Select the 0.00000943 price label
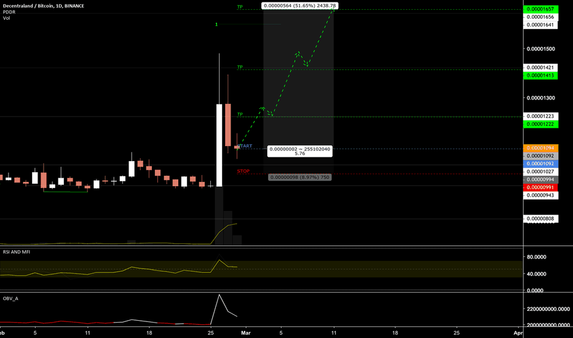 tap(540, 195)
